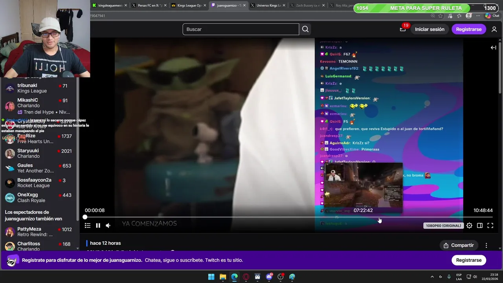Click the address bar zoom magnifier icon
This screenshot has width=503, height=283.
pyautogui.click(x=433, y=16)
